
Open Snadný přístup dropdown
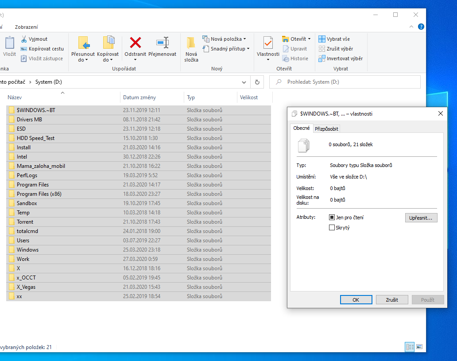pyautogui.click(x=226, y=49)
